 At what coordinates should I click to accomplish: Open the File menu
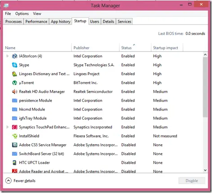(x=8, y=13)
